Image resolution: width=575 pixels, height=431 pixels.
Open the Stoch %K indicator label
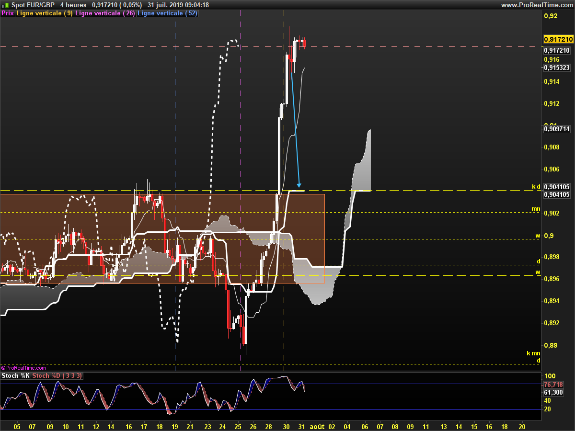click(x=15, y=376)
